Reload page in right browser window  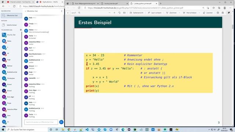click(79, 8)
